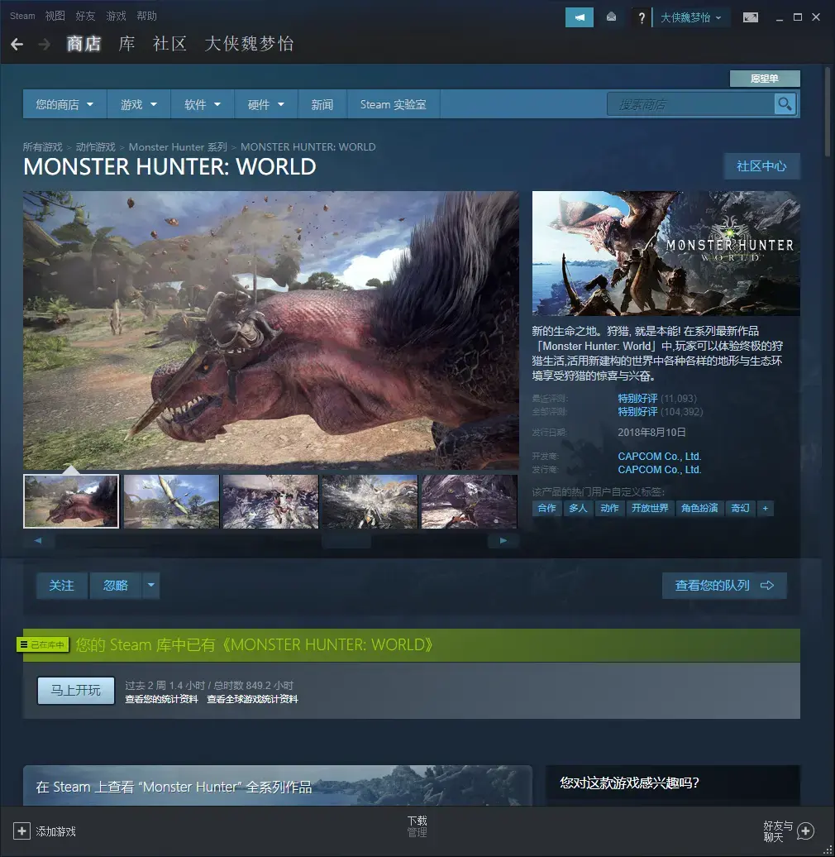835x857 pixels.
Task: Click the screenshot strip scrollbar handle
Action: [346, 541]
